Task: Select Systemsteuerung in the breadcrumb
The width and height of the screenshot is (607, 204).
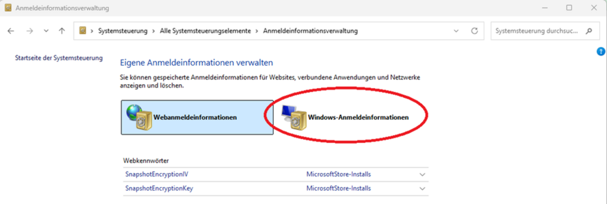Action: click(123, 31)
